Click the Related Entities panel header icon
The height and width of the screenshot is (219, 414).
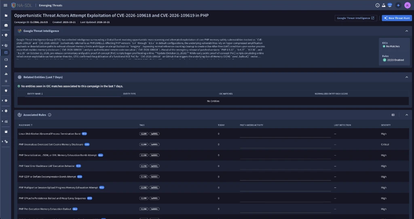point(19,77)
